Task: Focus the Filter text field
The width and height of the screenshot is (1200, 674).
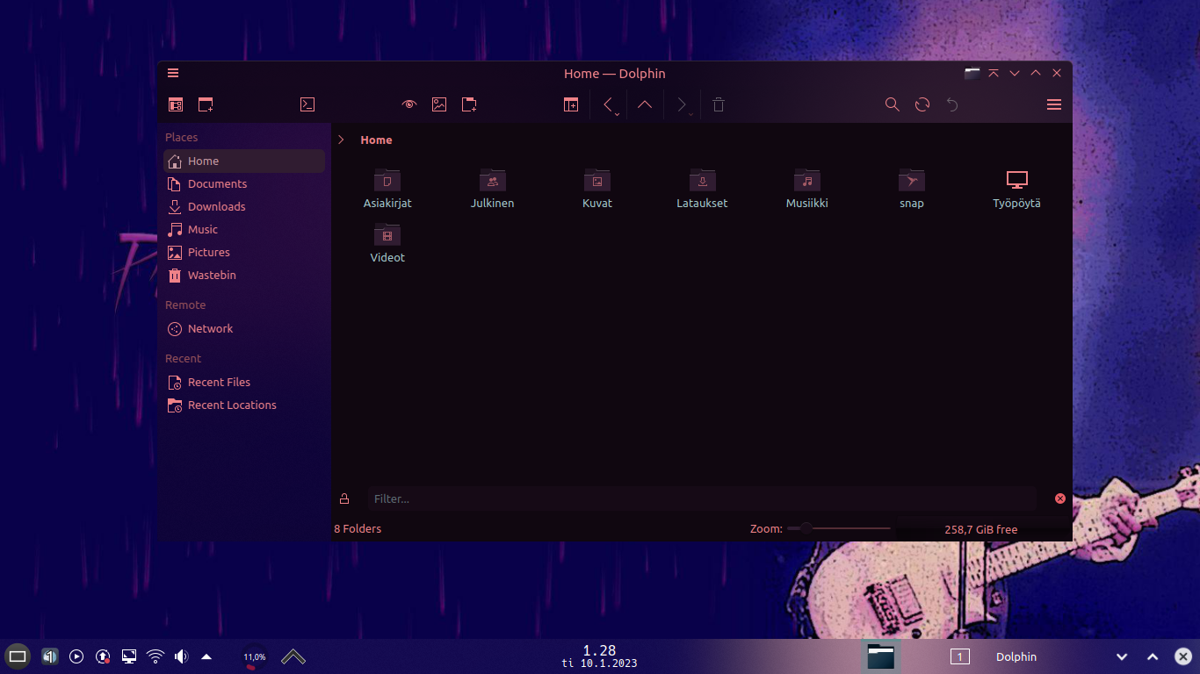Action: click(x=703, y=498)
